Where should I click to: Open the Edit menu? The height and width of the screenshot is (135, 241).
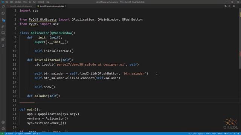tap(11, 2)
